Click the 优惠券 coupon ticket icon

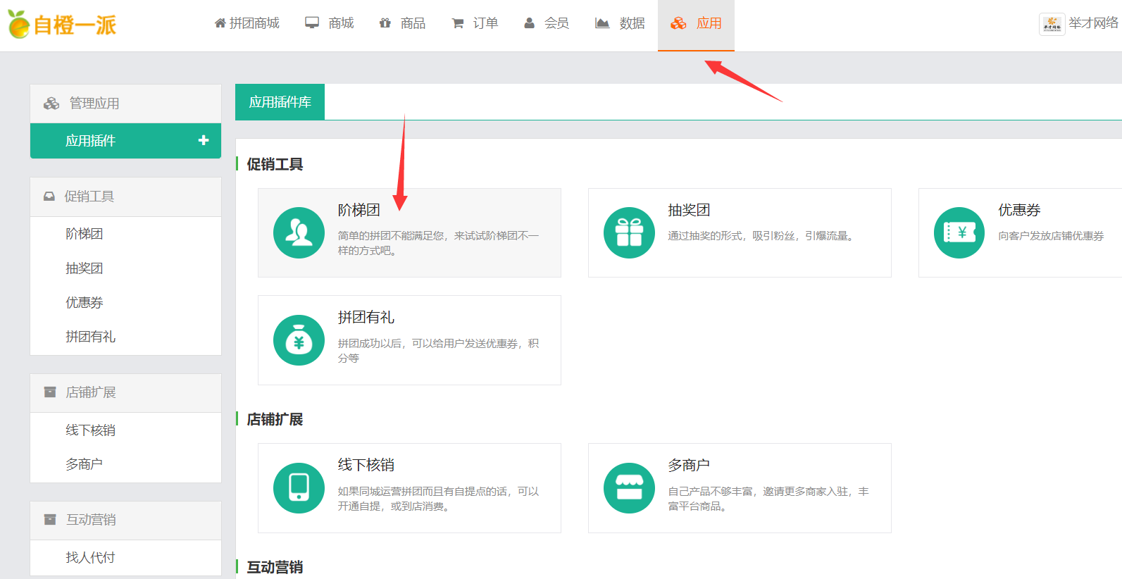pos(959,232)
